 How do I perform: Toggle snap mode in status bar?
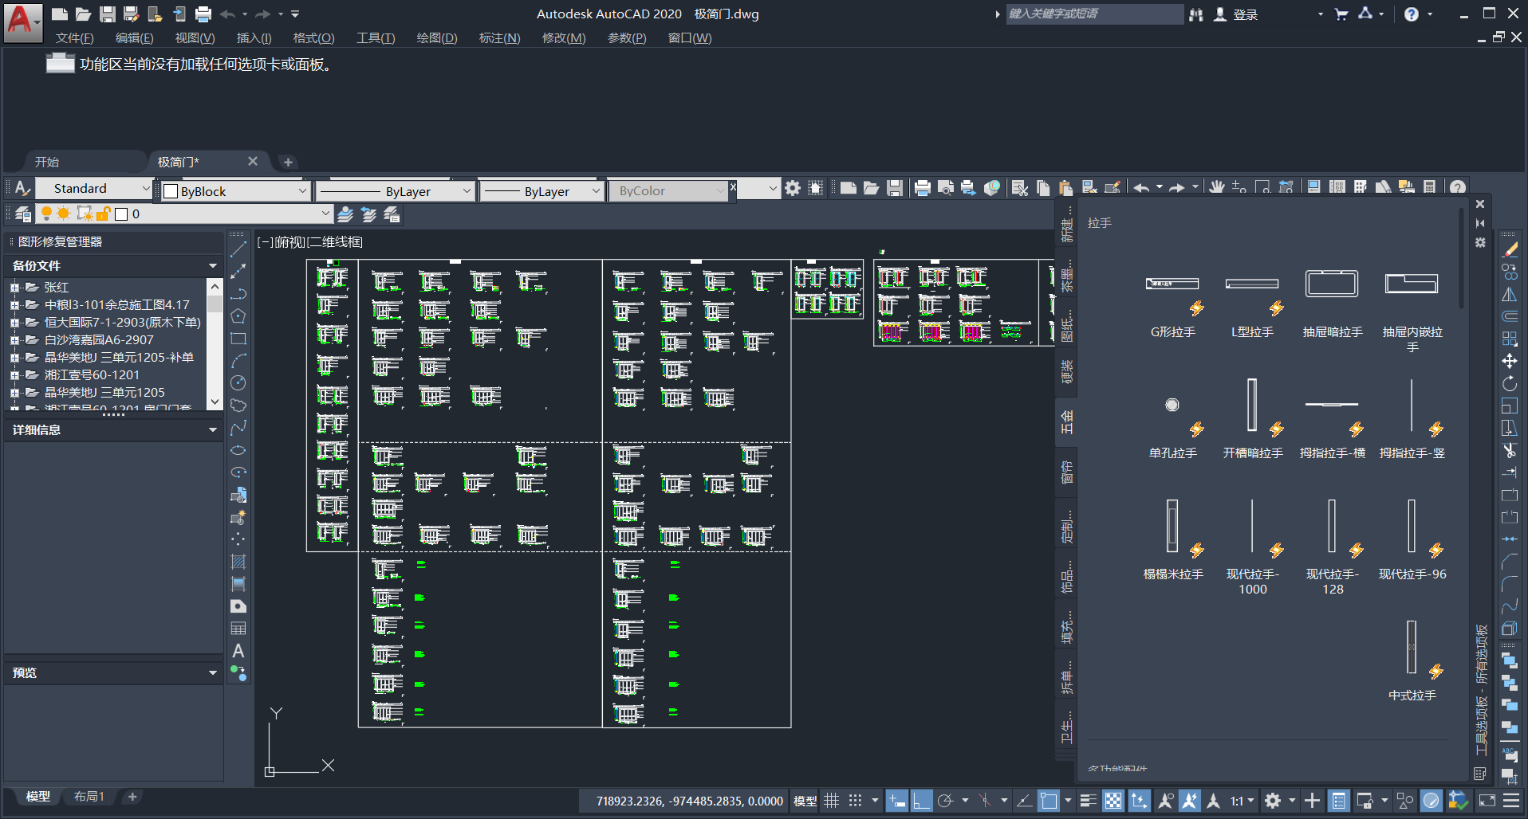click(x=855, y=801)
